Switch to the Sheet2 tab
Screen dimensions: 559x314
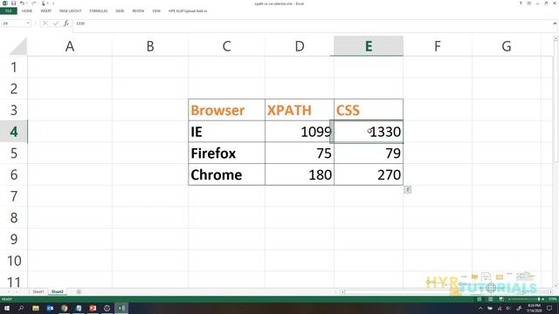57,291
